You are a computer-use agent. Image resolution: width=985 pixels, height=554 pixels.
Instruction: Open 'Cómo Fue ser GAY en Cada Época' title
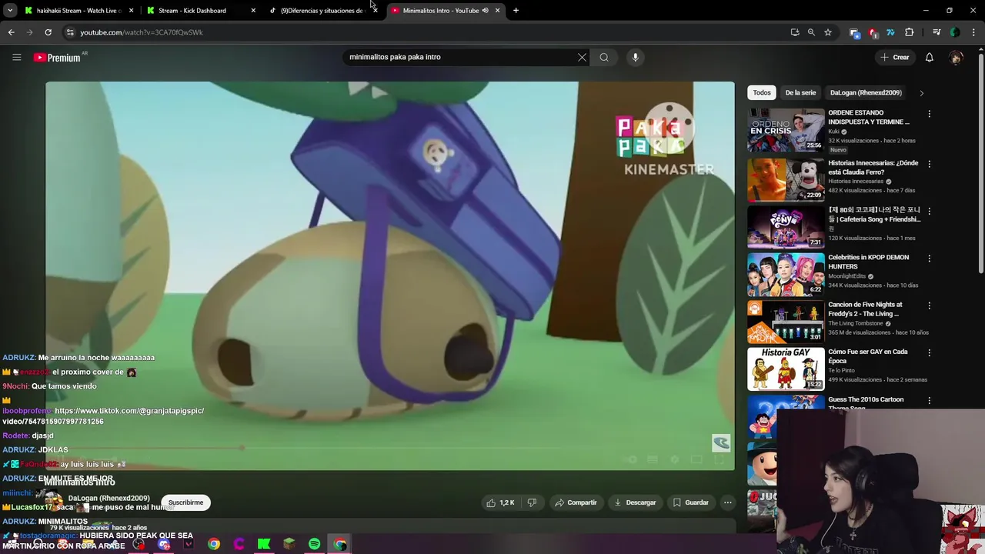[x=868, y=356]
